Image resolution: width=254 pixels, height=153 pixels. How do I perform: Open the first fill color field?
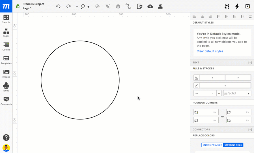[x=212, y=78]
